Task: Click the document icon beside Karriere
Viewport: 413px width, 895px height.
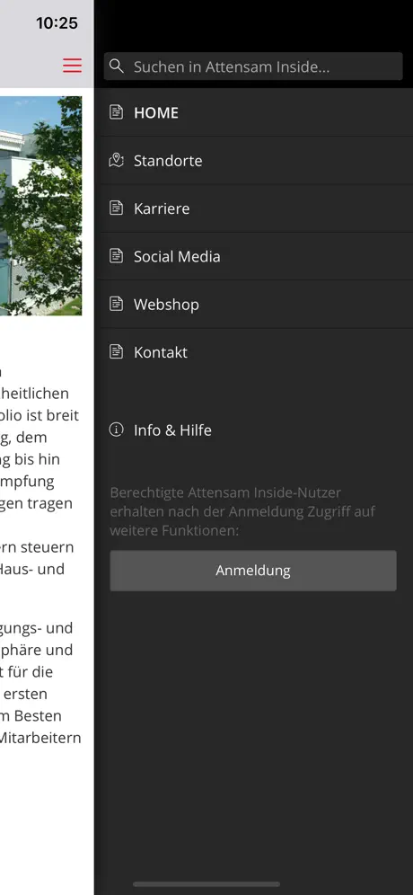Action: pyautogui.click(x=117, y=208)
